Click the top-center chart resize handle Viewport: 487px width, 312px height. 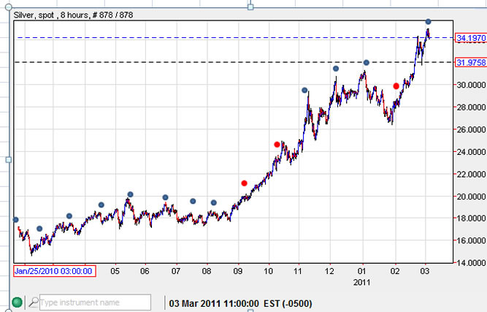coord(251,7)
